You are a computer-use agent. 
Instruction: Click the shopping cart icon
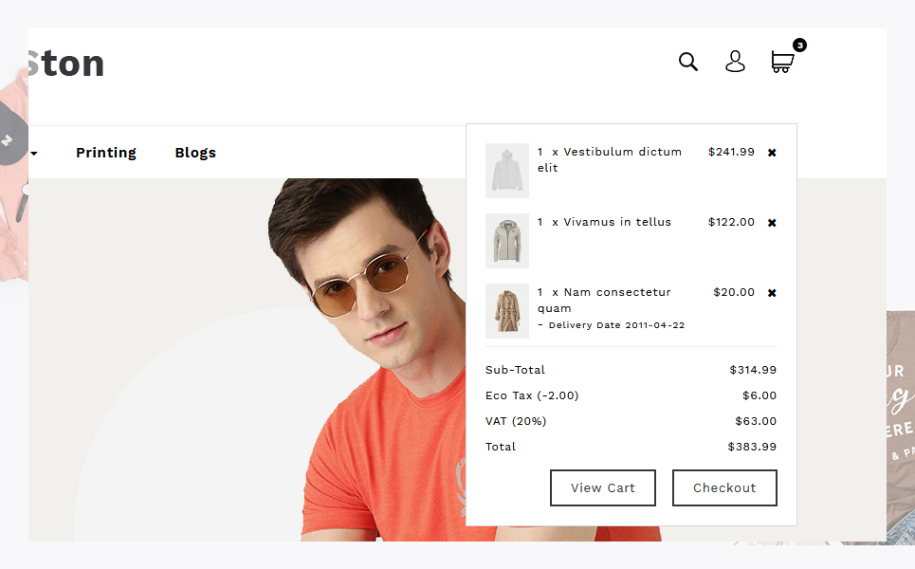click(782, 62)
